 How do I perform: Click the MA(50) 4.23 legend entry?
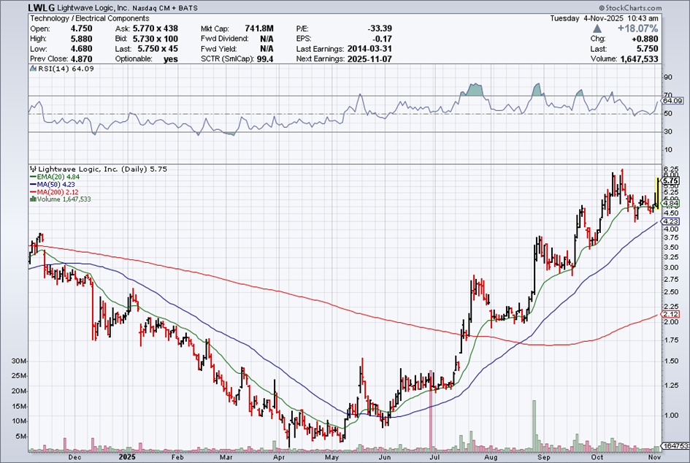(56, 185)
